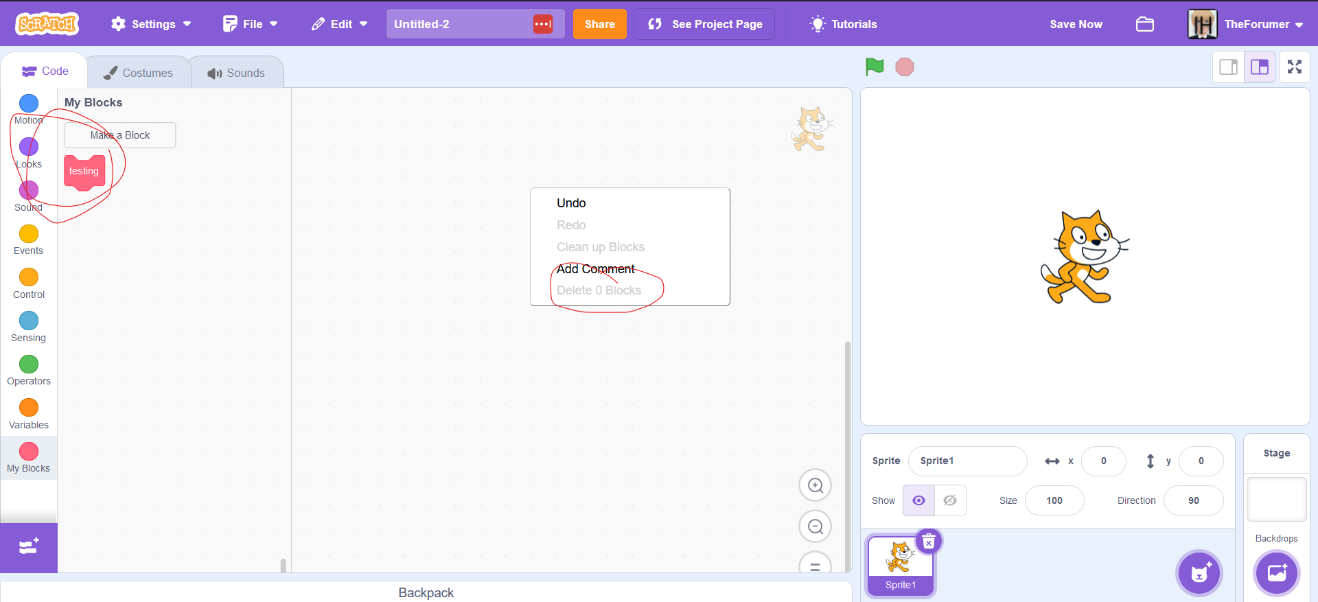Delete Sprite1 using the trash icon

(x=929, y=542)
